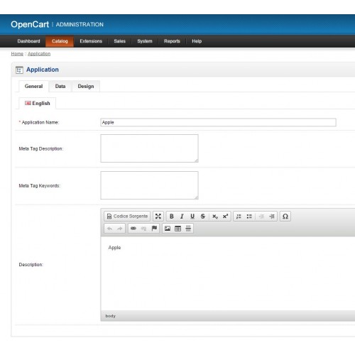The height and width of the screenshot is (355, 355).
Task: Insert an image into description
Action: pos(168,229)
